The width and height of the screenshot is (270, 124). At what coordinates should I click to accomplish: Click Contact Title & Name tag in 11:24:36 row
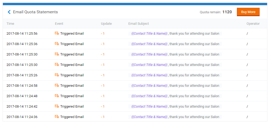pos(149,117)
